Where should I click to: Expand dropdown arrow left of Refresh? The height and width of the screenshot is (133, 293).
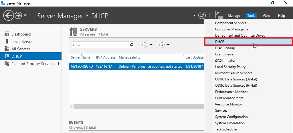click(194, 16)
